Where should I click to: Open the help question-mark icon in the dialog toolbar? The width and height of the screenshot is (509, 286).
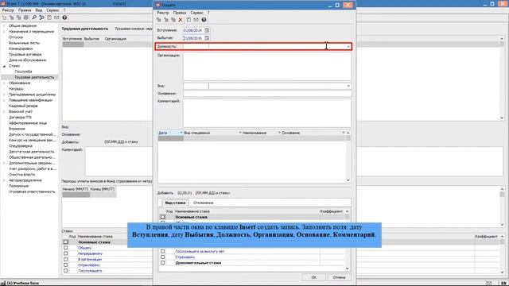click(204, 20)
